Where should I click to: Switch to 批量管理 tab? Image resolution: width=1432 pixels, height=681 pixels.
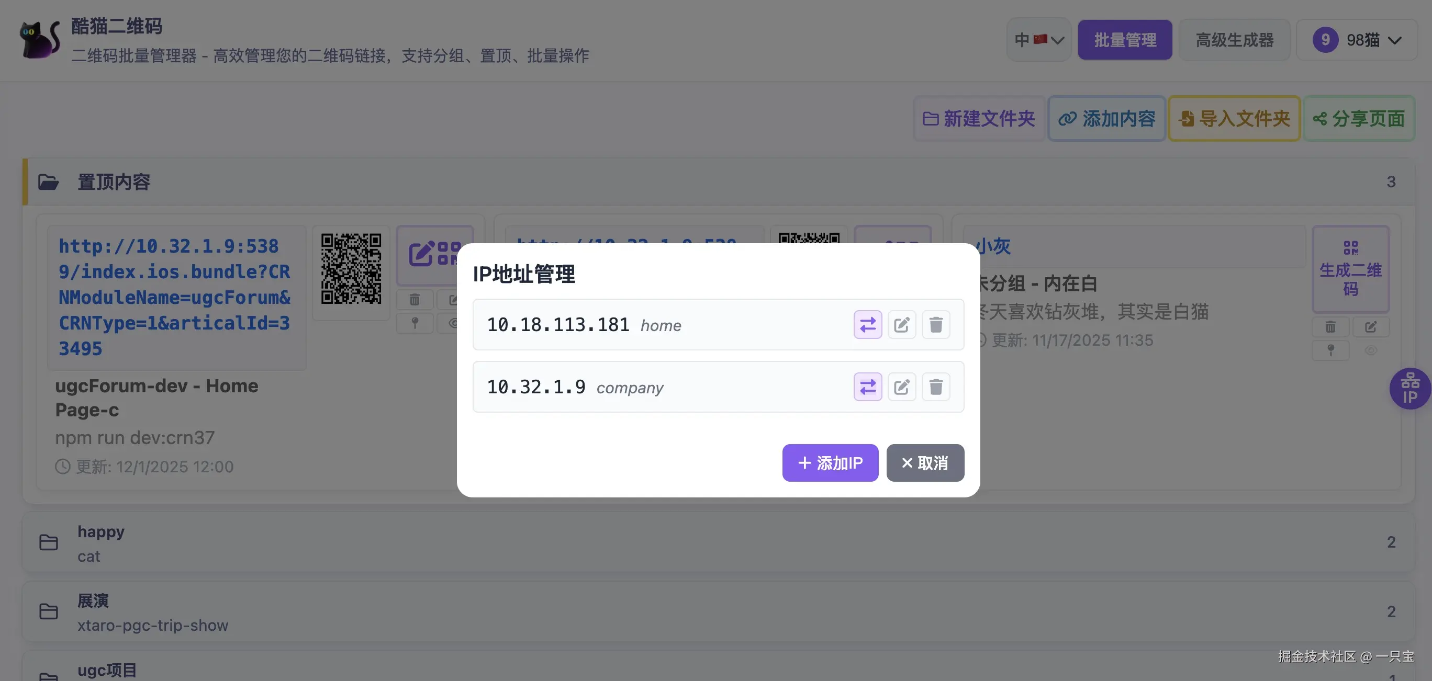1125,40
